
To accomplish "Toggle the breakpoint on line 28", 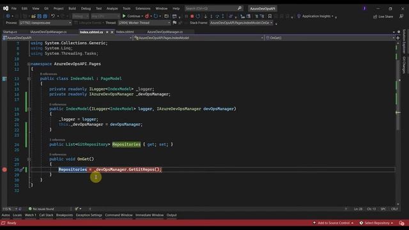I will [x=4, y=170].
